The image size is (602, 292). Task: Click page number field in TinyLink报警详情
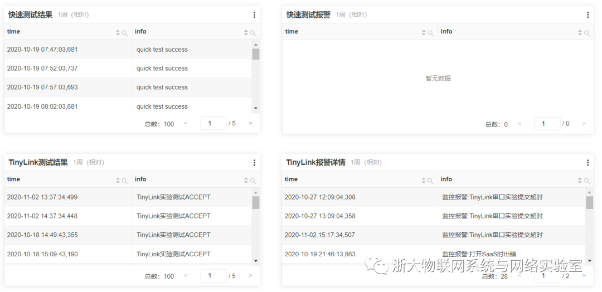547,275
